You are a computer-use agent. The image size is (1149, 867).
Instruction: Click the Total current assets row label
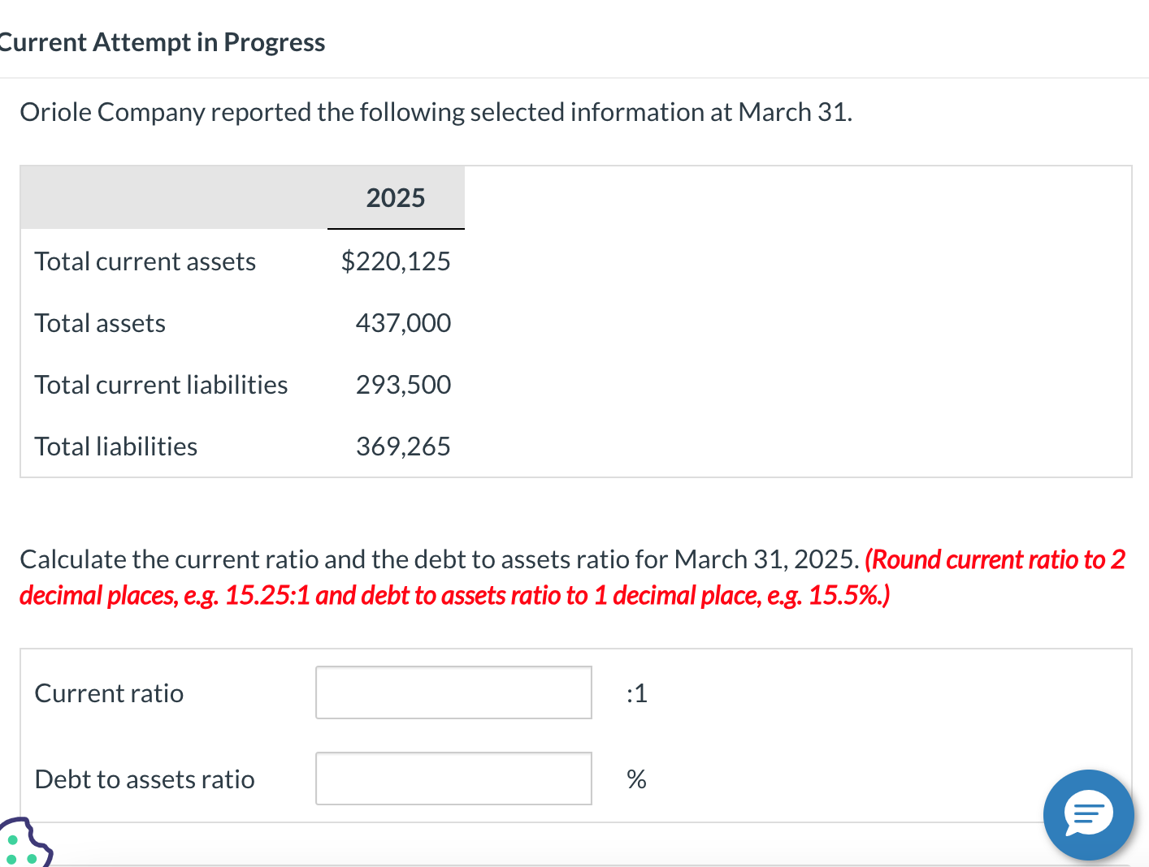pyautogui.click(x=145, y=261)
